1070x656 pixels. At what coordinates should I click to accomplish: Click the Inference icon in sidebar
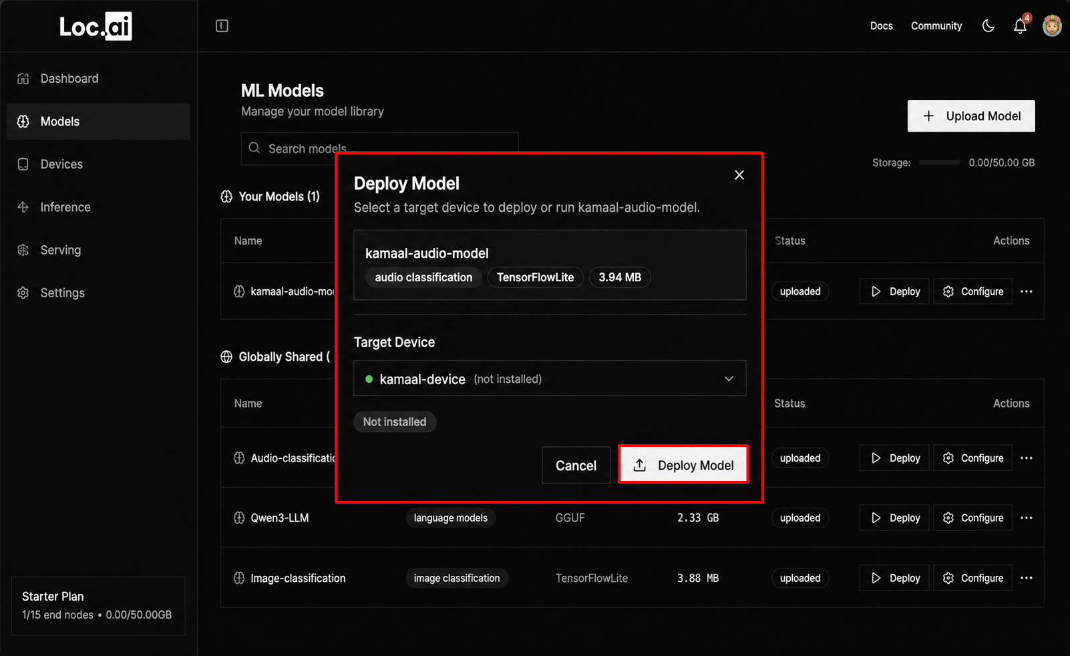[23, 207]
